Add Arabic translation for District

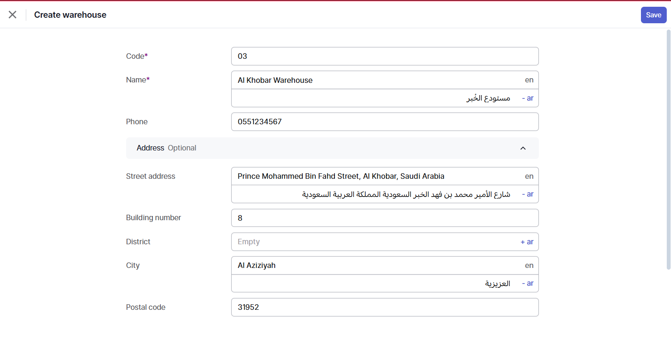click(x=527, y=242)
